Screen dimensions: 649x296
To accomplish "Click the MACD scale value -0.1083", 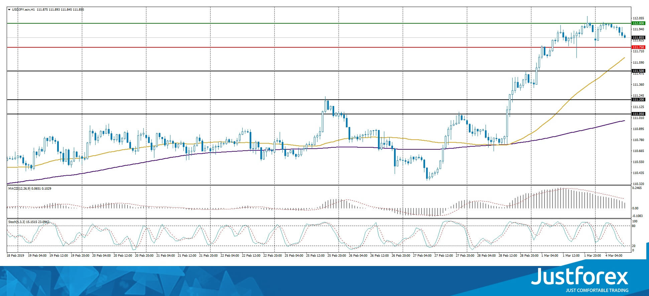I will point(637,216).
